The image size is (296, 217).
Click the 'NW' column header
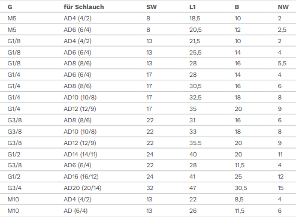click(283, 7)
